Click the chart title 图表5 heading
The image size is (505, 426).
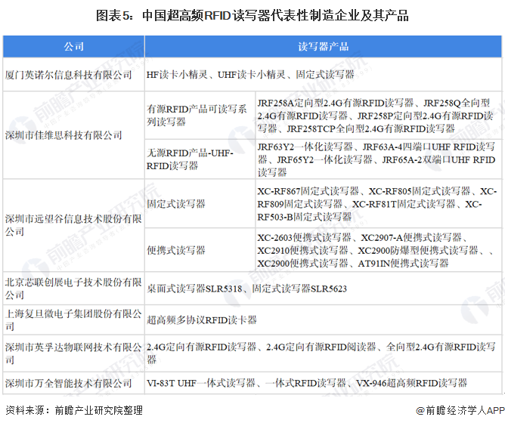click(253, 16)
